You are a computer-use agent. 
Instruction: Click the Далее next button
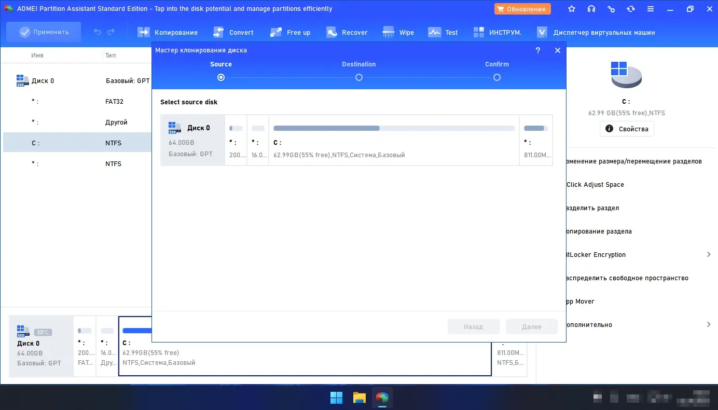[x=532, y=326]
